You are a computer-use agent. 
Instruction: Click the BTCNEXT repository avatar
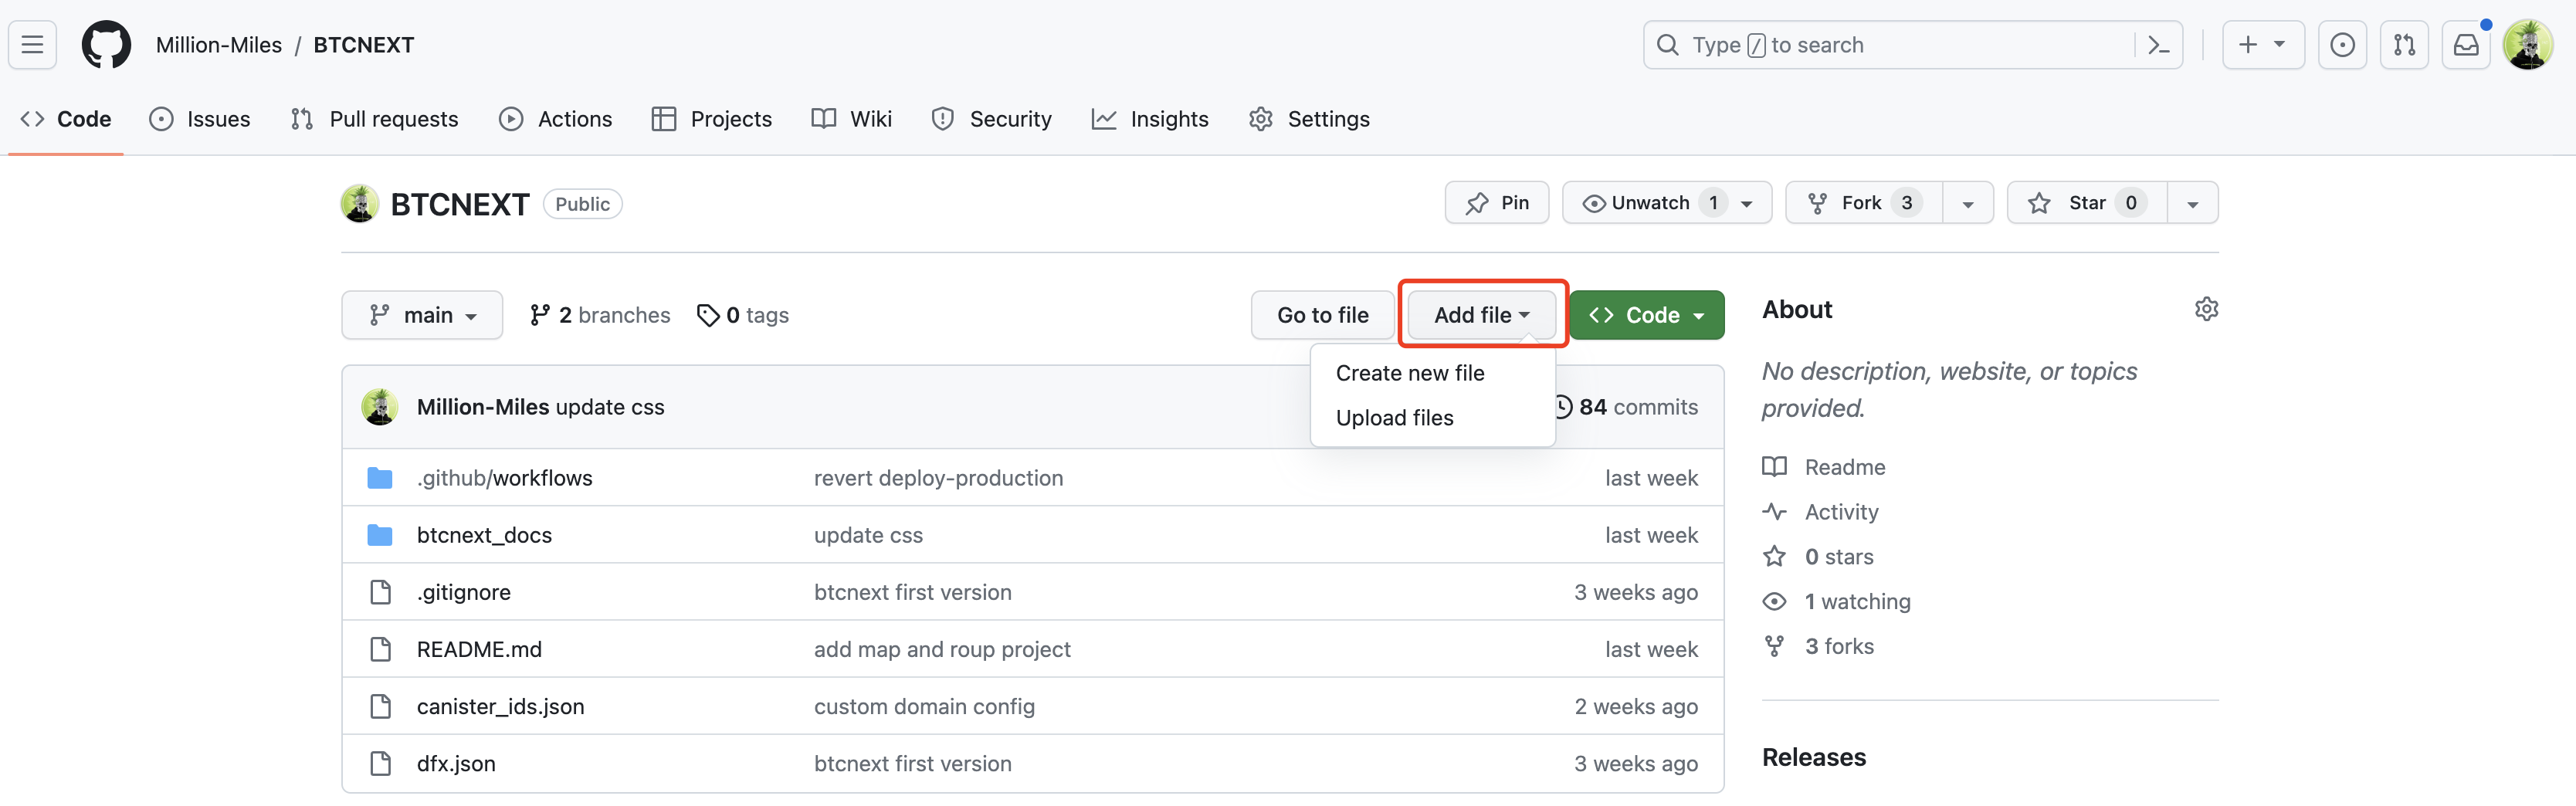click(360, 203)
